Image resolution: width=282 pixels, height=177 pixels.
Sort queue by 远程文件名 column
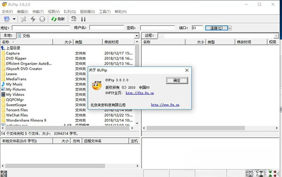[105, 141]
